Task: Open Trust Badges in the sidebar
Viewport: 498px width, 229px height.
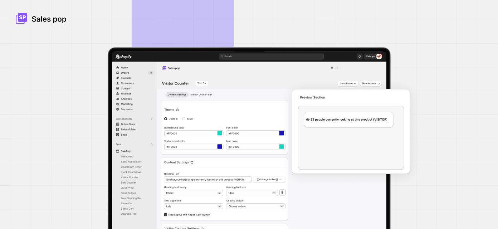Action: (x=128, y=193)
